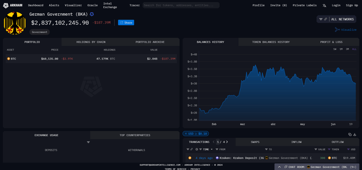Click the clock icon beside Time column
The width and height of the screenshot is (362, 170).
197,149
